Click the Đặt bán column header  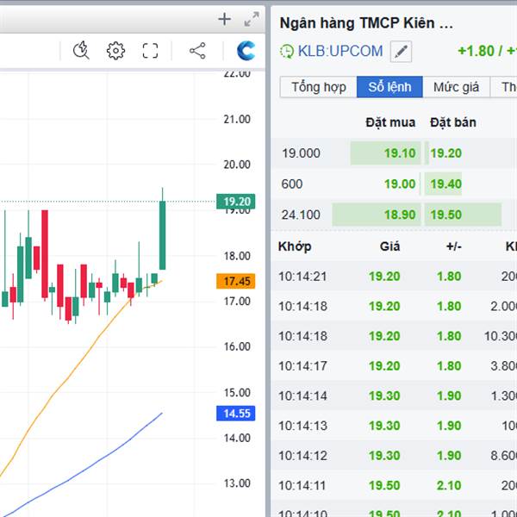coord(453,122)
